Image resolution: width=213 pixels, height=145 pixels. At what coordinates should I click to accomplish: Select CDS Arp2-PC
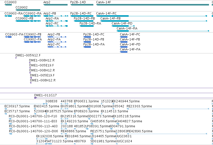[x=57, y=47]
